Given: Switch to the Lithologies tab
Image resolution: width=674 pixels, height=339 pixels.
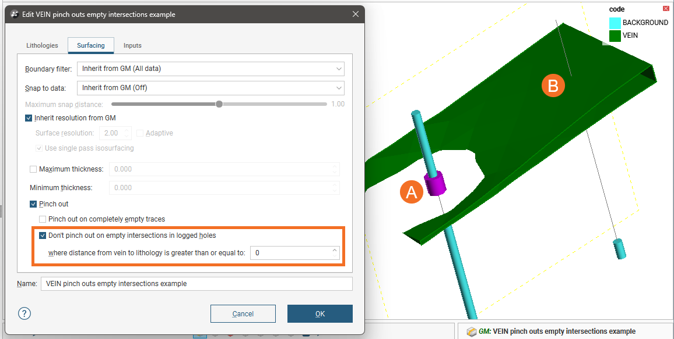Looking at the screenshot, I should pyautogui.click(x=42, y=45).
